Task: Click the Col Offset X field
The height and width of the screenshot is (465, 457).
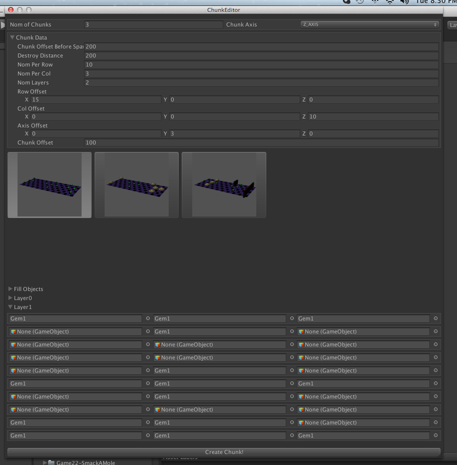Action: pyautogui.click(x=96, y=116)
